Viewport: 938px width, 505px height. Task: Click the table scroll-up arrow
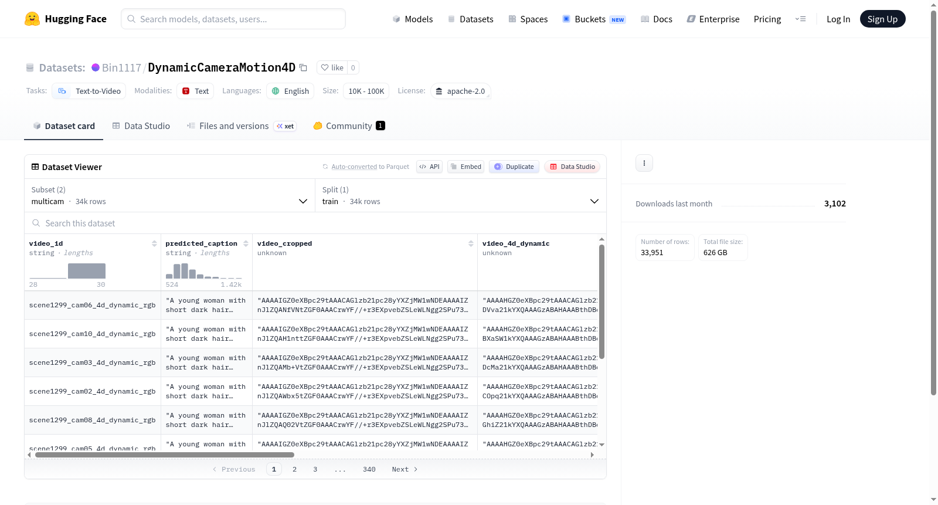[x=601, y=239]
